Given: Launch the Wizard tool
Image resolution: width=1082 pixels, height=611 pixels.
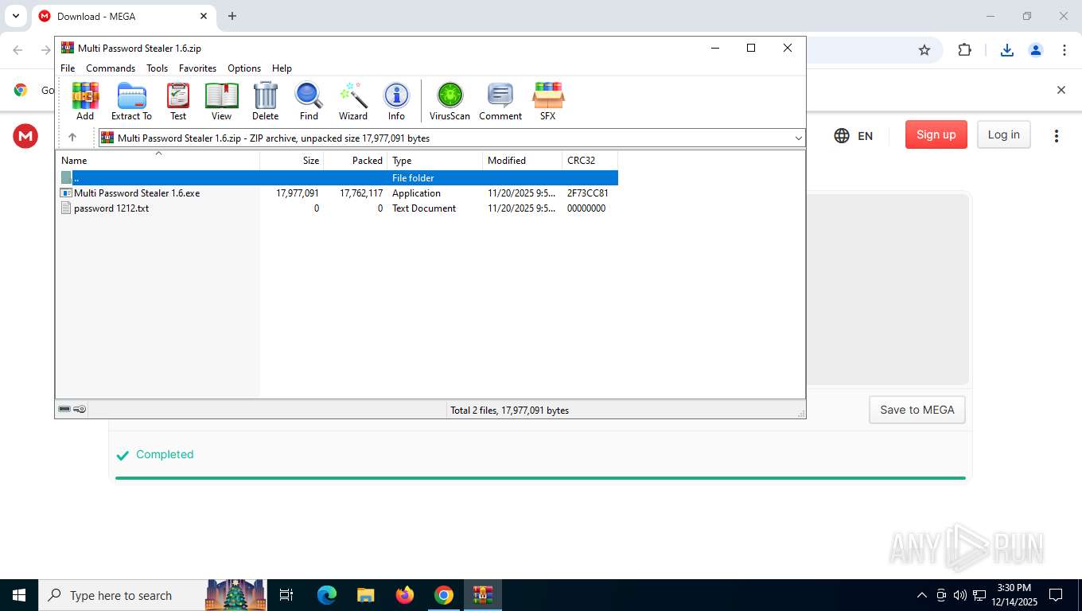Looking at the screenshot, I should pyautogui.click(x=353, y=101).
